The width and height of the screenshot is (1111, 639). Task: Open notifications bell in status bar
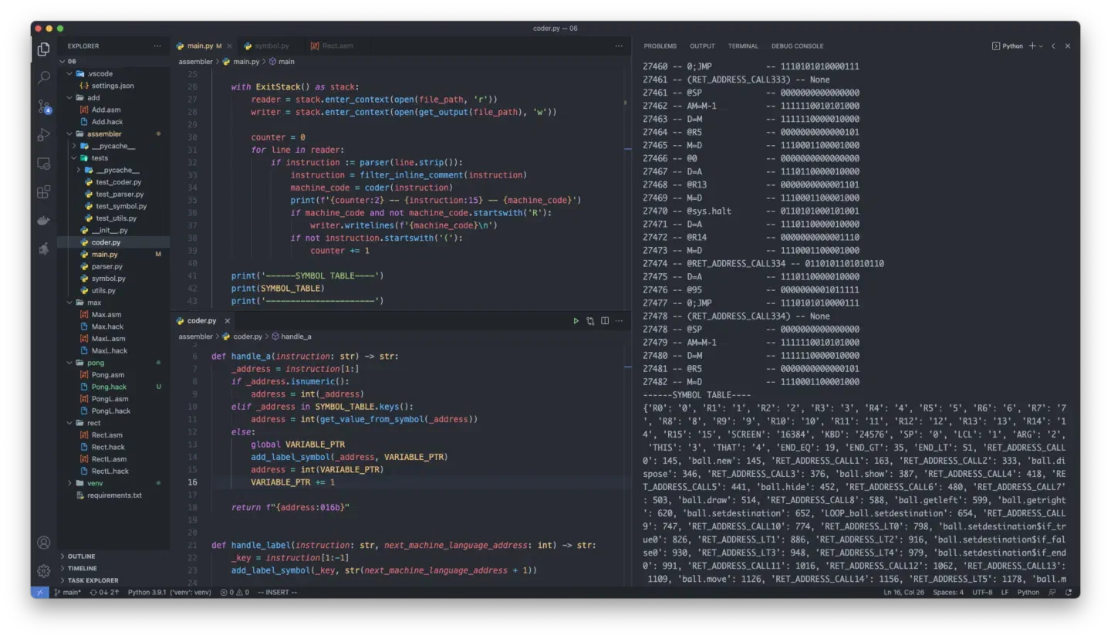click(1069, 593)
